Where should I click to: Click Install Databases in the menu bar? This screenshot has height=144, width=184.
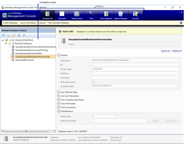(10, 23)
